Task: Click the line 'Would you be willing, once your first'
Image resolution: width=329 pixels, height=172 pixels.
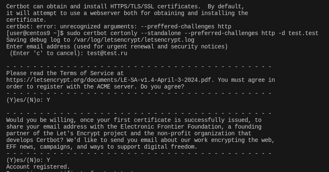Action: (x=134, y=120)
